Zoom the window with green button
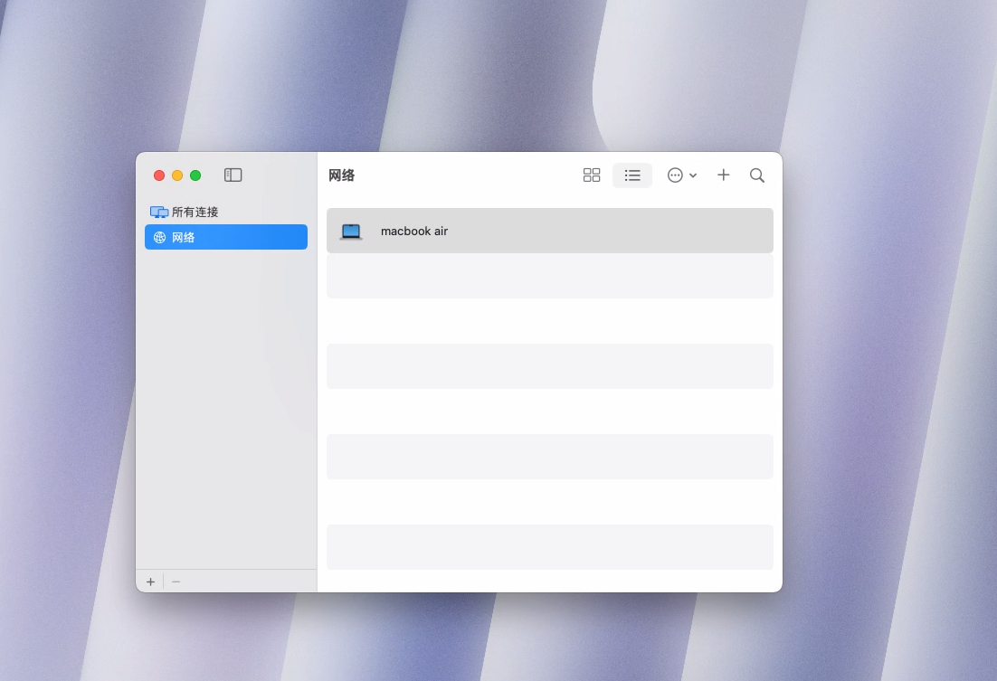Viewport: 997px width, 681px height. [x=195, y=175]
